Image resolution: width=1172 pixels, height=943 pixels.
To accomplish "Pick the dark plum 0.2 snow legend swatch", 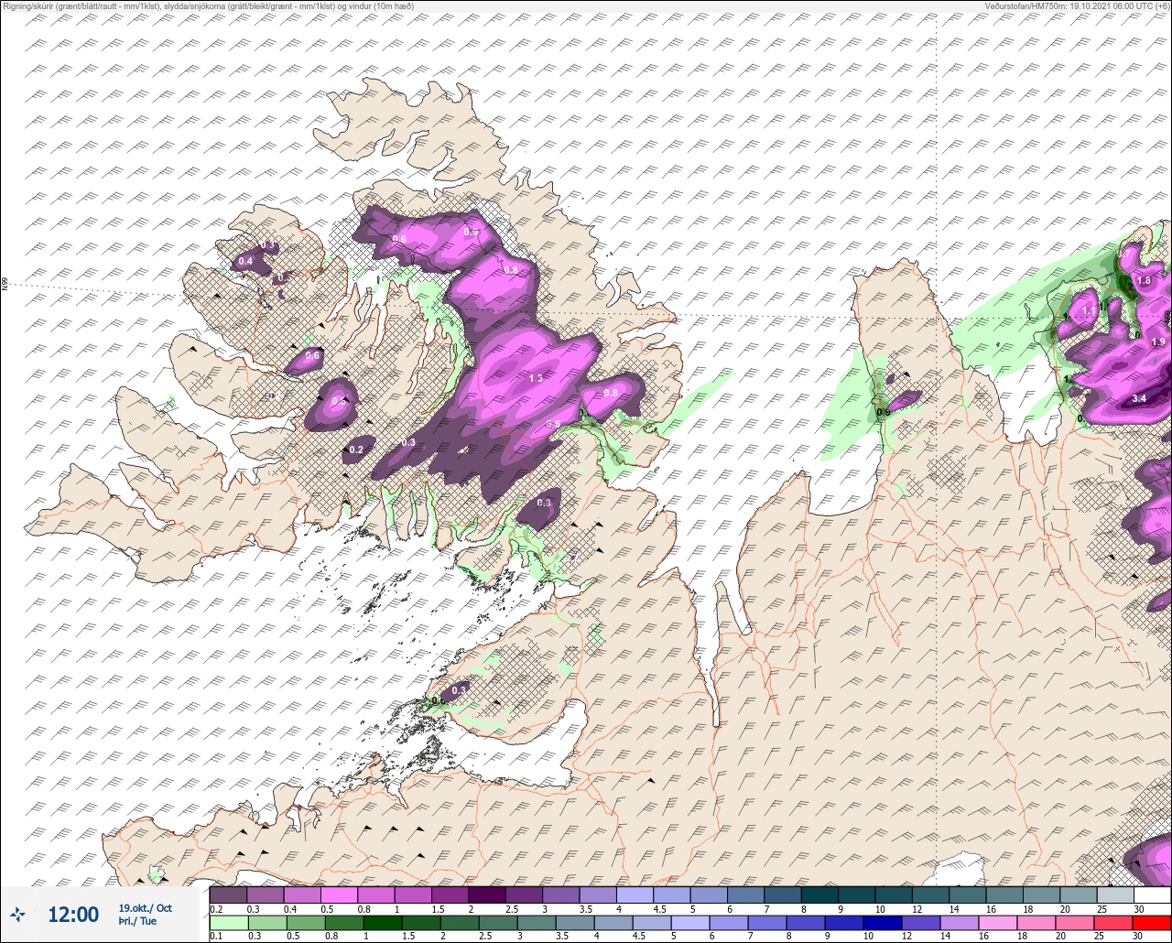I will [x=228, y=894].
